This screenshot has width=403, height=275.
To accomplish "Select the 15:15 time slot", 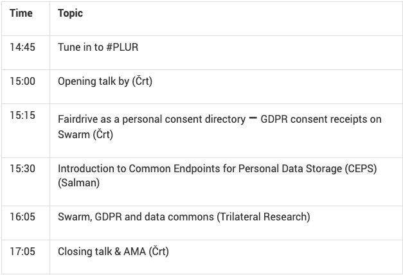I will point(22,116).
